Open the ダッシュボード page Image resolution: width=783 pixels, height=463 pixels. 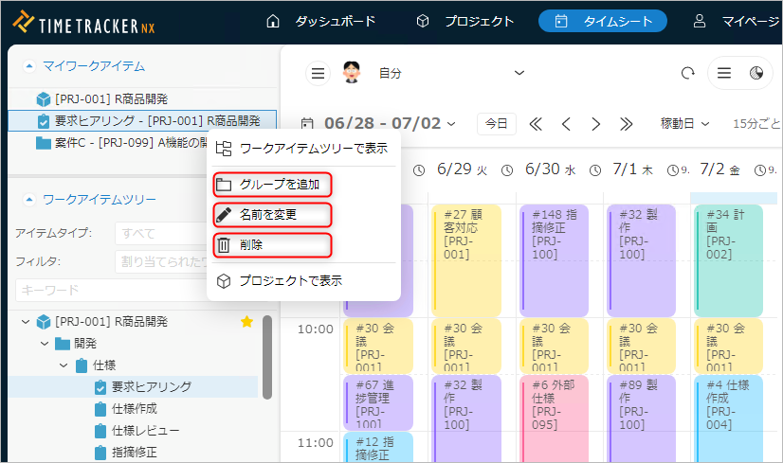[x=322, y=21]
